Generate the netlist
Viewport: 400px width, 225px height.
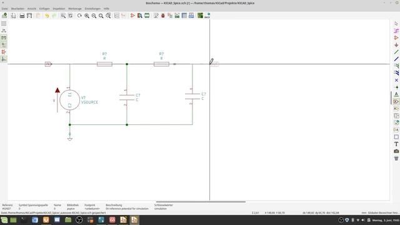tap(177, 16)
